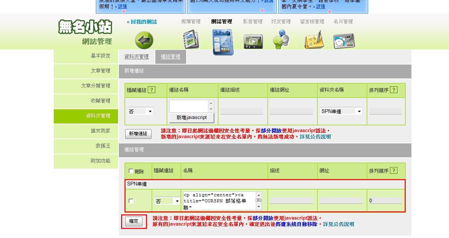Click the 網址 field in SPN串連 row

(x=341, y=200)
